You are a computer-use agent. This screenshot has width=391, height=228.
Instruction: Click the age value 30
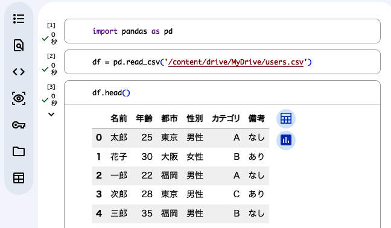[x=147, y=157]
